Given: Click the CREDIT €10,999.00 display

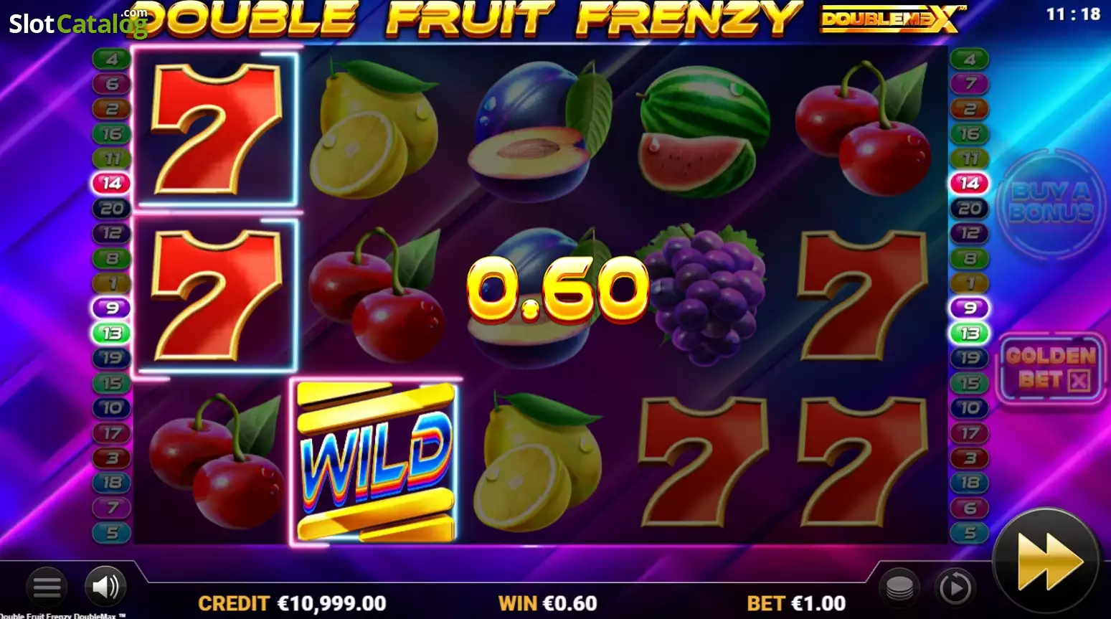Looking at the screenshot, I should coord(292,603).
